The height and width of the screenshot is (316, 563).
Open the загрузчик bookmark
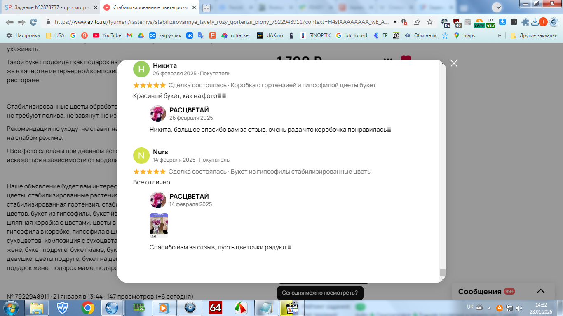click(165, 35)
